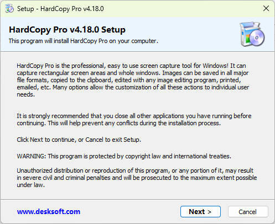Click the screen capture tool description paragraph
This screenshot has width=275, height=224.
coord(133,80)
